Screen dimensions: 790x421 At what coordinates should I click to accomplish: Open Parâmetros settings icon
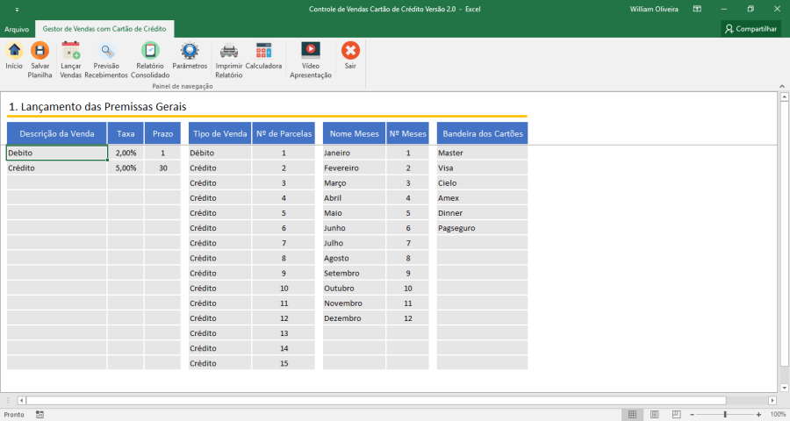coord(190,50)
